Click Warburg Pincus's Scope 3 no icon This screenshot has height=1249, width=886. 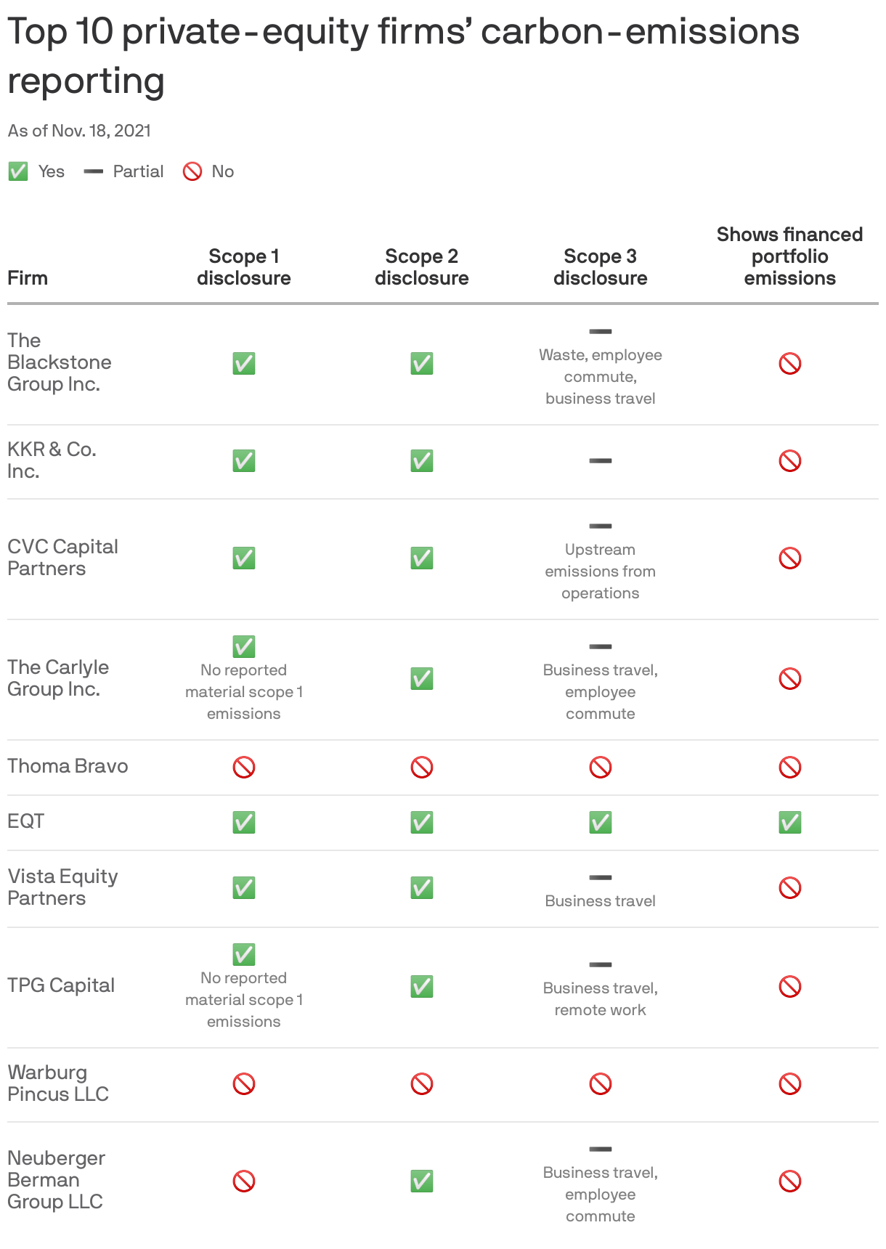[x=601, y=1083]
